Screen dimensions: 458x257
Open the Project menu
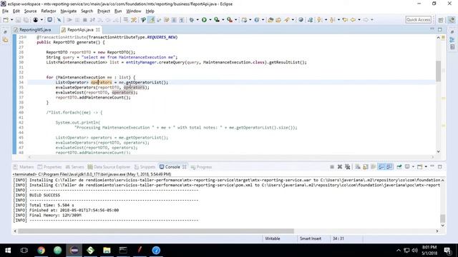click(x=104, y=11)
